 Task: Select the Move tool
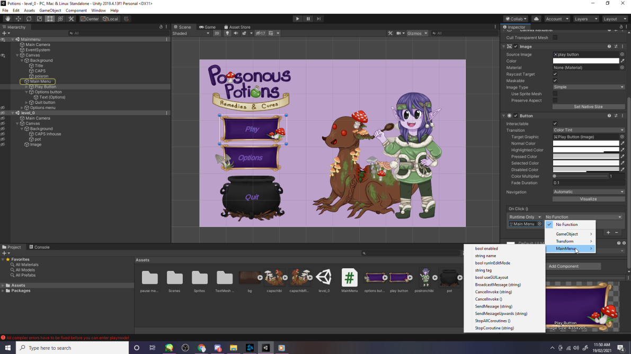tap(18, 19)
